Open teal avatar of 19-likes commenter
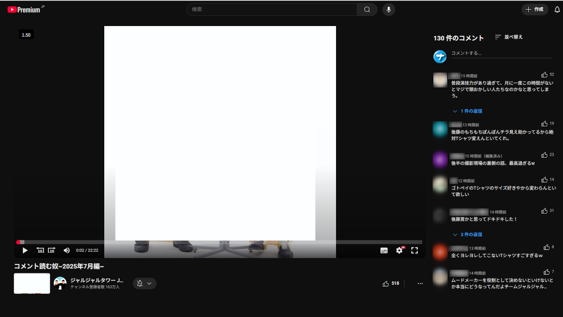The height and width of the screenshot is (317, 563). [440, 129]
